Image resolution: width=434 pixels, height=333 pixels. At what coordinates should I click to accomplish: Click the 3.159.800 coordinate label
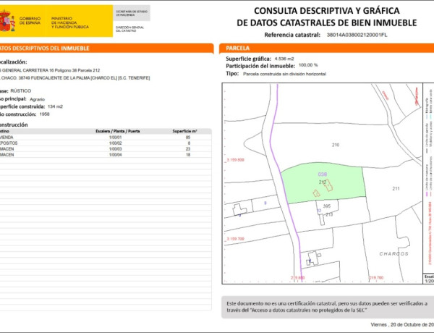pos(235,160)
